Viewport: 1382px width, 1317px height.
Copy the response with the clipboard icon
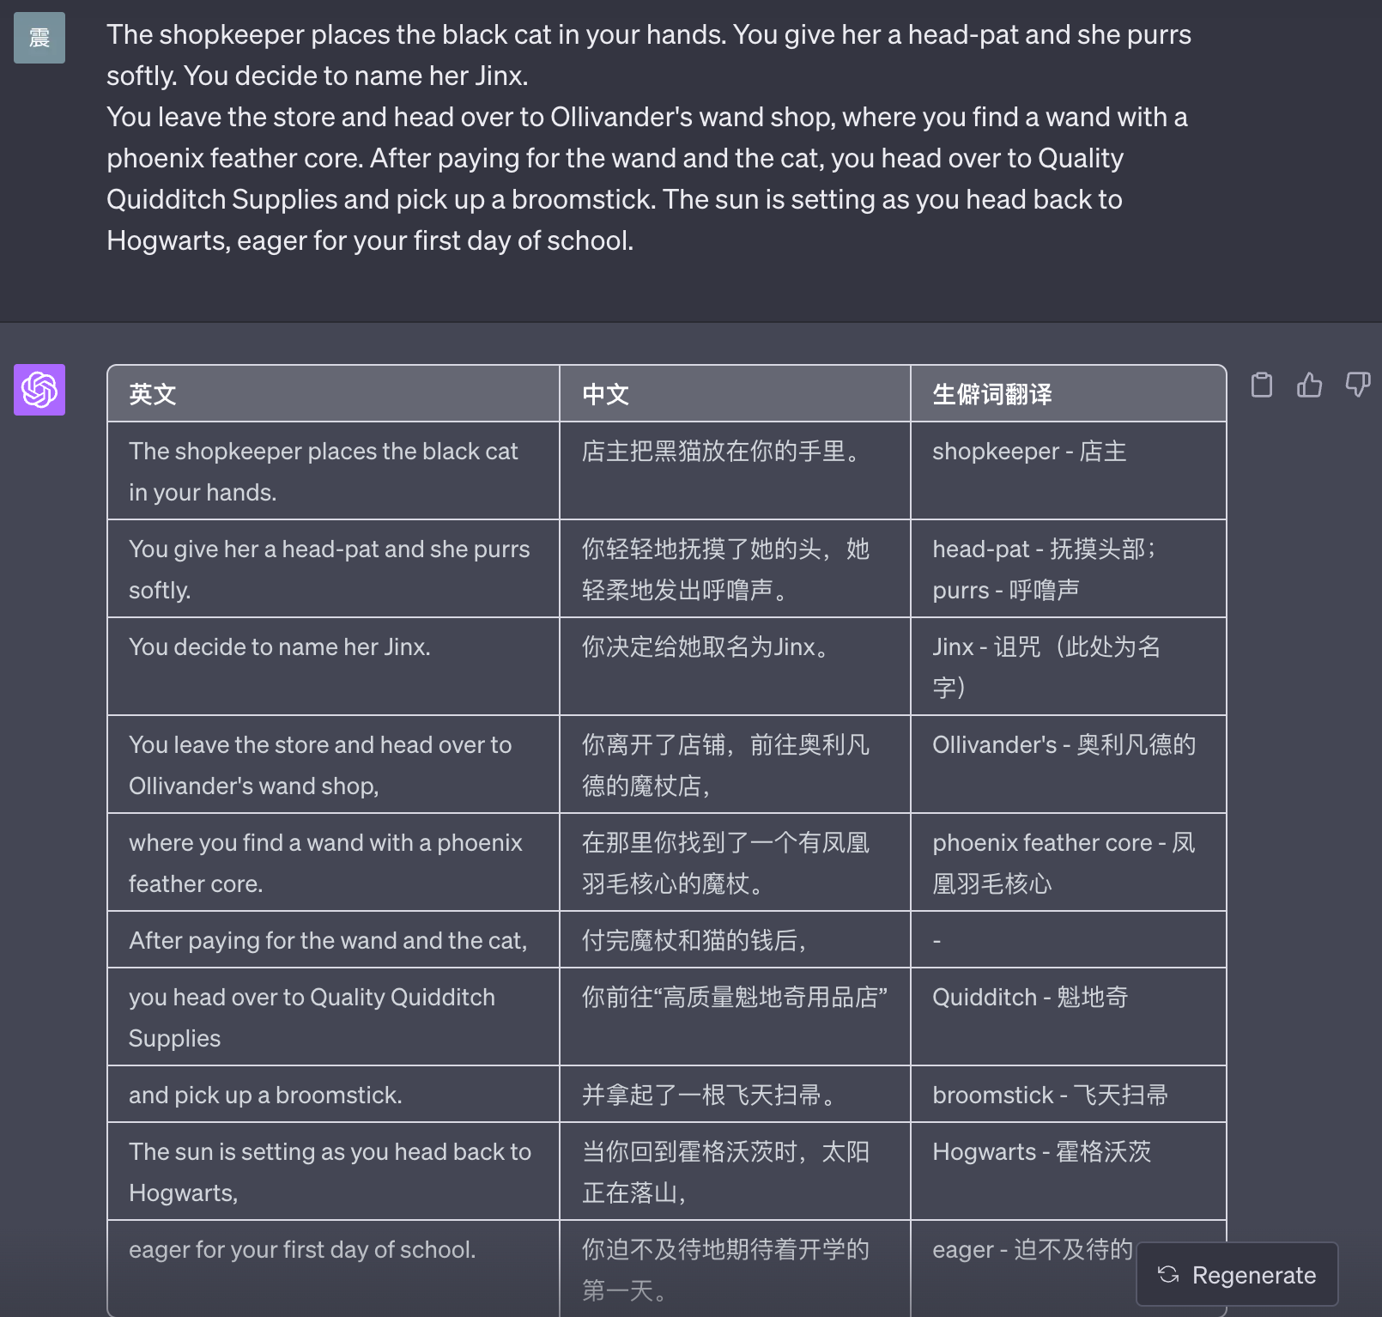click(x=1261, y=385)
